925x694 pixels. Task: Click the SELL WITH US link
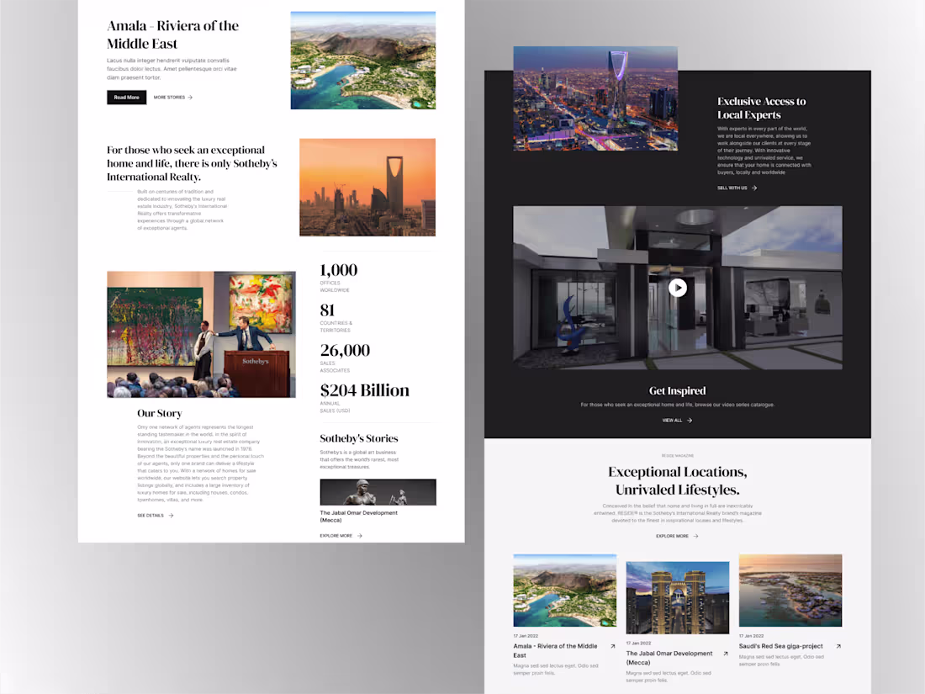pos(732,188)
